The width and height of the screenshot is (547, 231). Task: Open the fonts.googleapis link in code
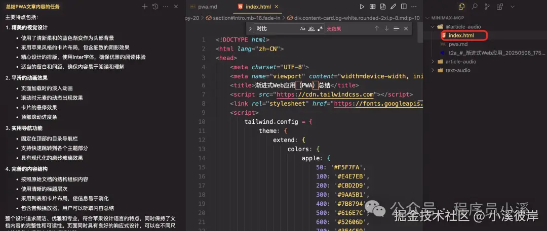tap(378, 104)
